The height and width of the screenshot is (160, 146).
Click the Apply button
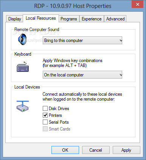[x=126, y=150]
